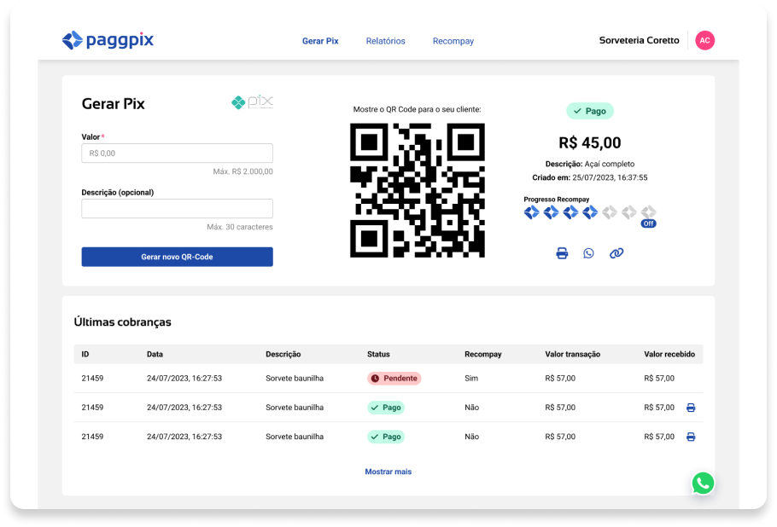Copy the payment link with chain icon
777x527 pixels.
coord(616,253)
